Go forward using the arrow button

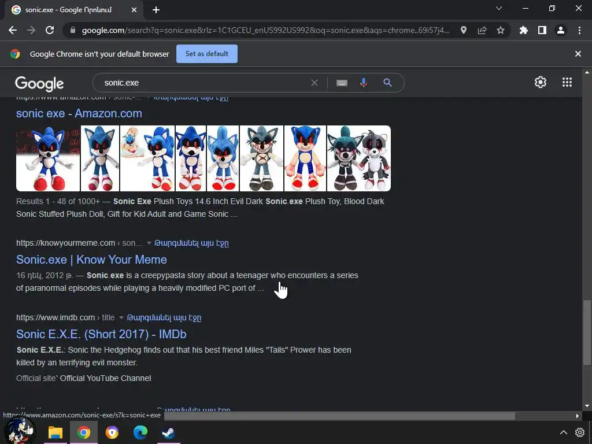(31, 30)
